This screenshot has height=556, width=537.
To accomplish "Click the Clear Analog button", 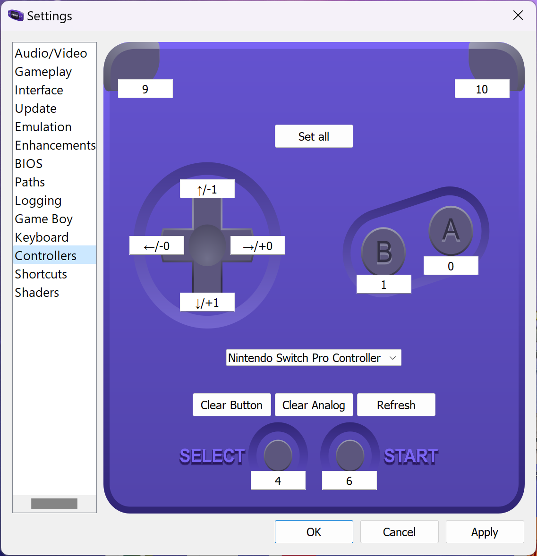I will pyautogui.click(x=313, y=405).
